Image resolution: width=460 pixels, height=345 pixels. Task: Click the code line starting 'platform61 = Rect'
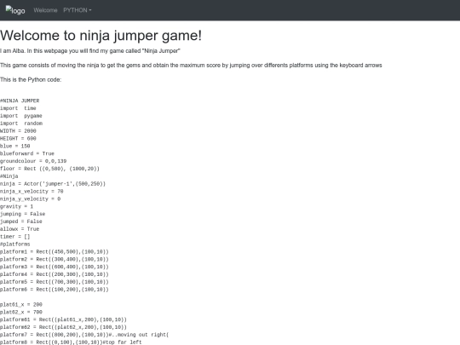(x=63, y=319)
